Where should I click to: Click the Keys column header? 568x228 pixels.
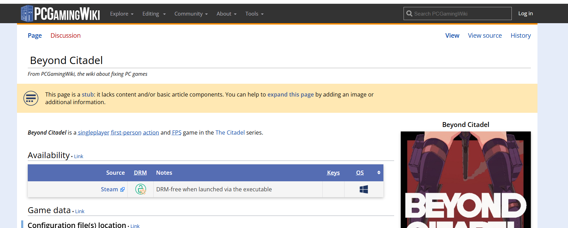(x=333, y=173)
